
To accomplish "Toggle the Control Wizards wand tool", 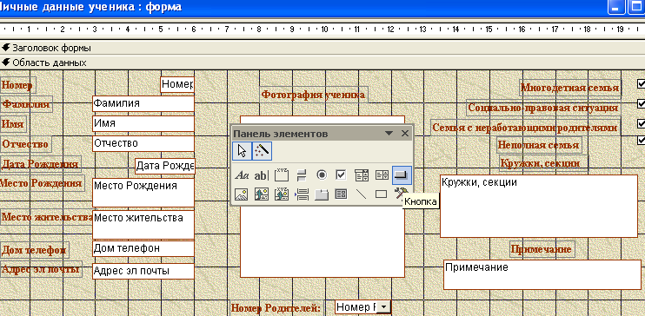I will (x=262, y=151).
